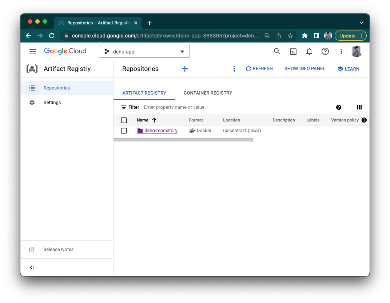Open the deno-repository link

[x=160, y=130]
